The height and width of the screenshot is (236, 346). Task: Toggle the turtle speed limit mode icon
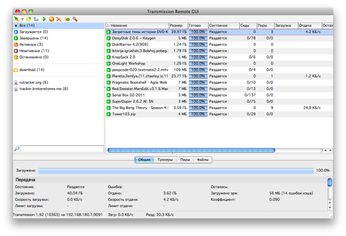pyautogui.click(x=67, y=19)
